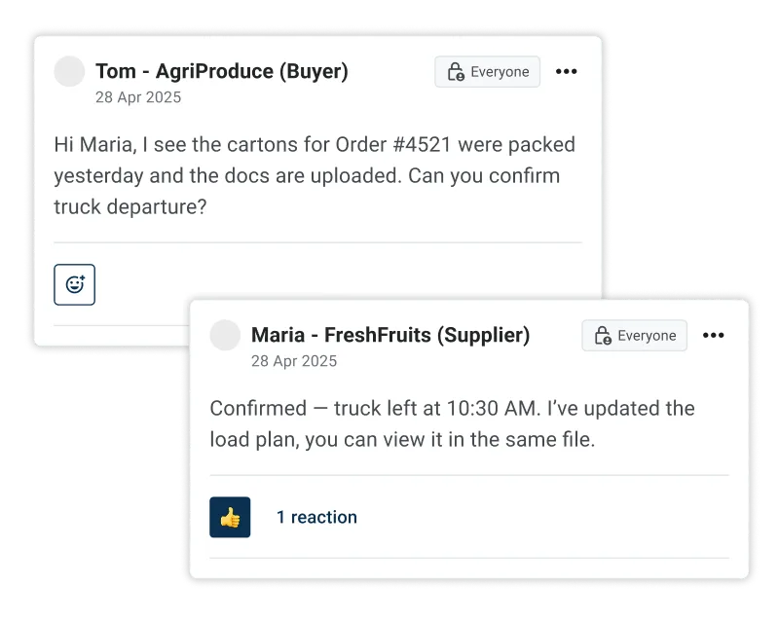Toggle the thumbs up reaction on Maria's reply
The height and width of the screenshot is (623, 779).
[230, 517]
